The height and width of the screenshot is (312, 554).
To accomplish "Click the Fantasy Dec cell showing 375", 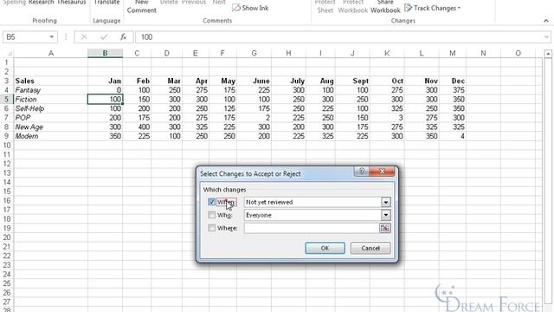I will point(453,90).
